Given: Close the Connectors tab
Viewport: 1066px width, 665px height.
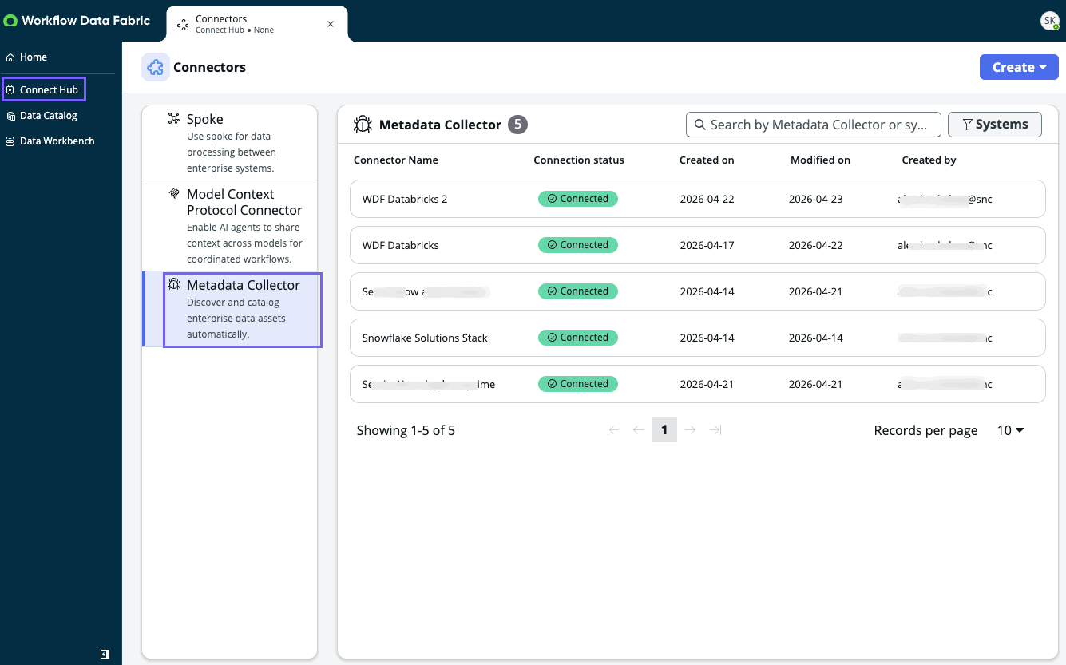Looking at the screenshot, I should tap(331, 24).
